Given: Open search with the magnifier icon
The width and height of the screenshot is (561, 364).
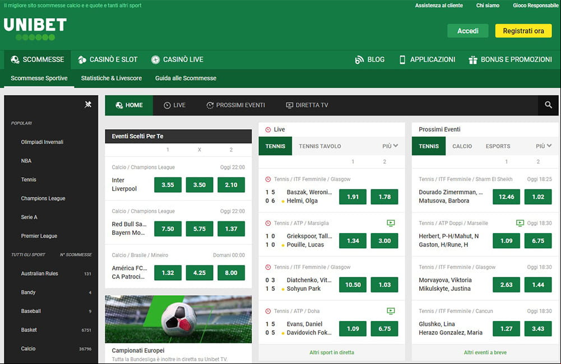Looking at the screenshot, I should coord(548,105).
